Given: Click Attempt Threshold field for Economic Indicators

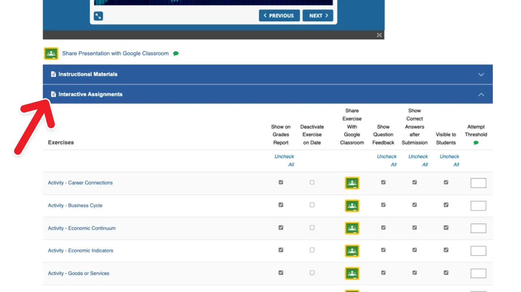Looking at the screenshot, I should click(x=478, y=251).
